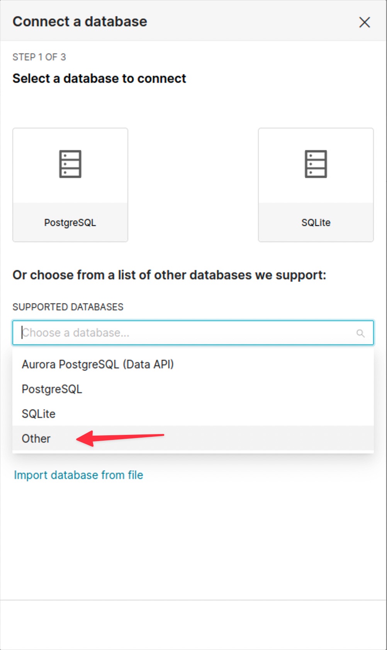Click the STEP 1 OF 3 indicator

click(39, 57)
